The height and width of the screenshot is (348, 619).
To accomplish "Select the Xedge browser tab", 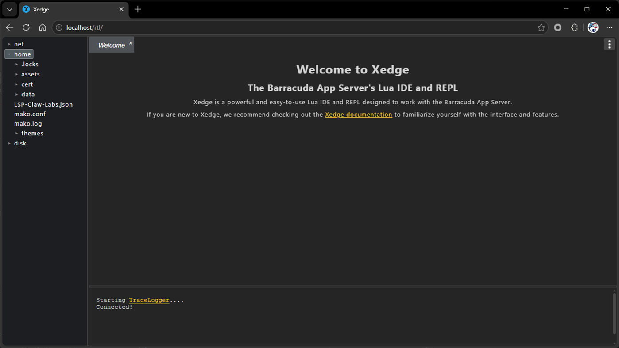I will pyautogui.click(x=74, y=9).
